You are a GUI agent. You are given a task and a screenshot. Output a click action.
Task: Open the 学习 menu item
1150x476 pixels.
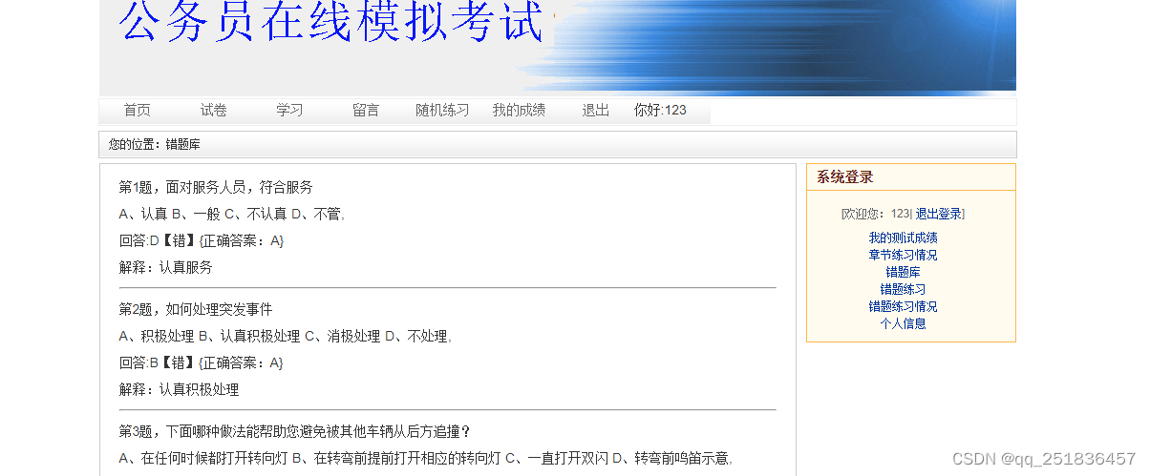[x=289, y=111]
